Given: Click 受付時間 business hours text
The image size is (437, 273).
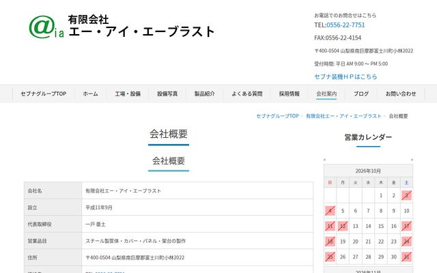Looking at the screenshot, I should 351,63.
